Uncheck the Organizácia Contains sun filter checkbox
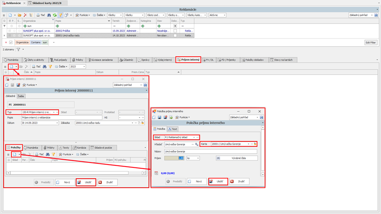Image resolution: width=381 pixels, height=214 pixels. click(11, 42)
